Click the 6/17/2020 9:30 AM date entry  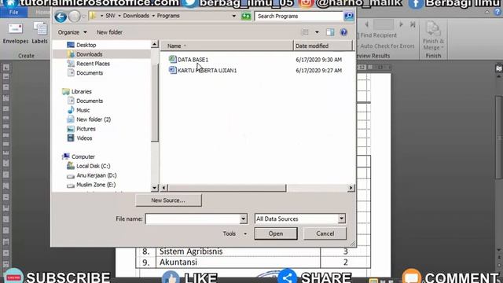tap(318, 60)
